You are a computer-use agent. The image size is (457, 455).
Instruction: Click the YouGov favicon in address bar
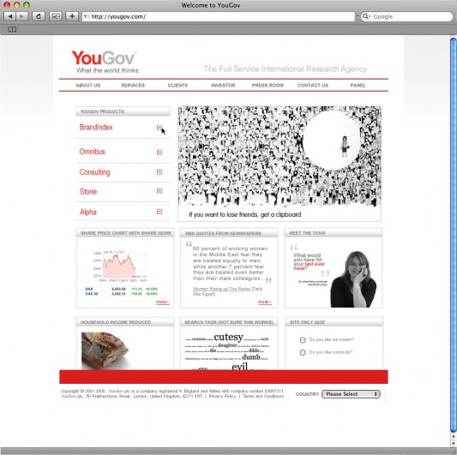[87, 16]
